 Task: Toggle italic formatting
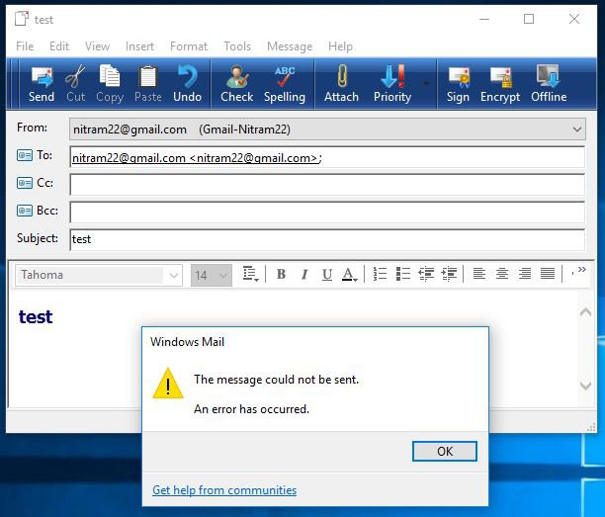(303, 275)
